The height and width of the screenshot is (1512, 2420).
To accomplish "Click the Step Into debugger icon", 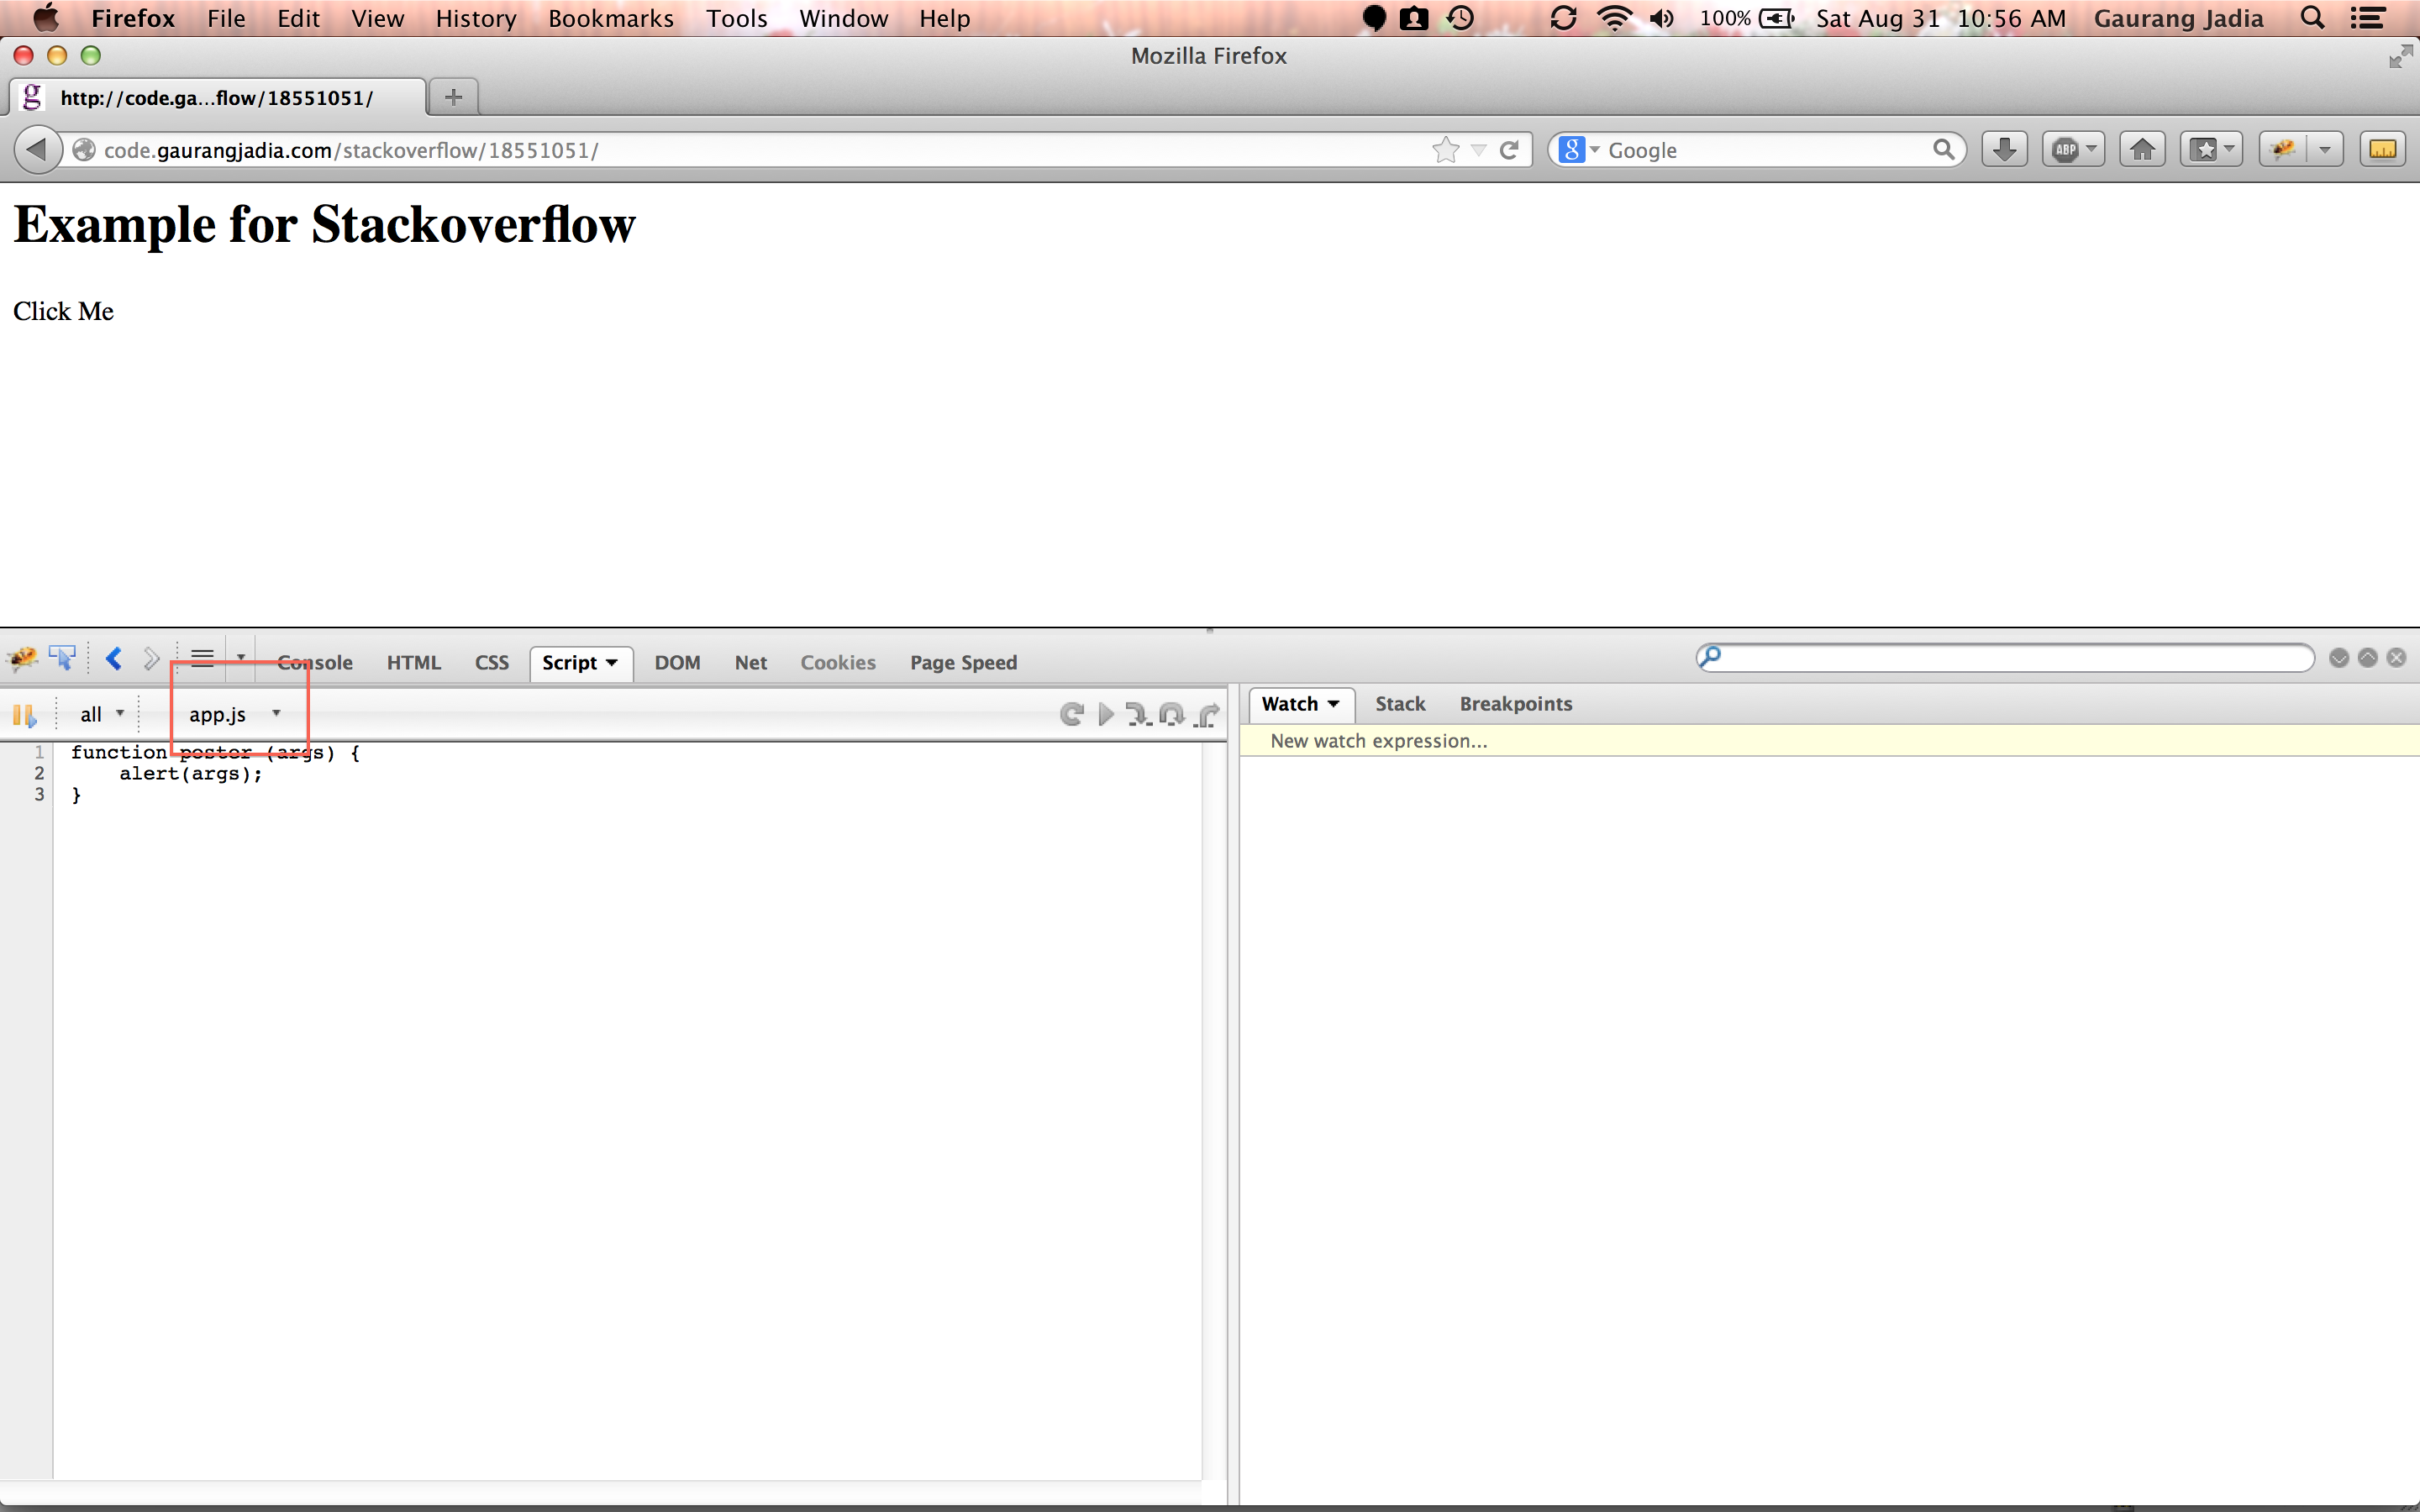I will 1138,714.
